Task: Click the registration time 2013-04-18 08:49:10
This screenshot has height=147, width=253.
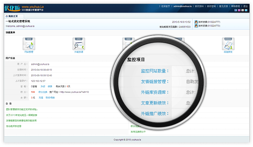Action: pyautogui.click(x=41, y=70)
